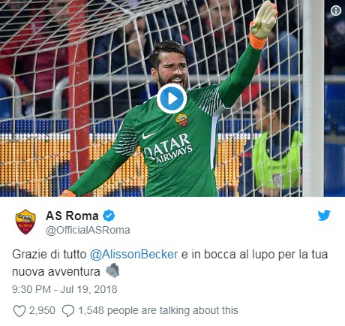Open the @OfficialASRoma handle link
The height and width of the screenshot is (326, 345).
(x=88, y=230)
